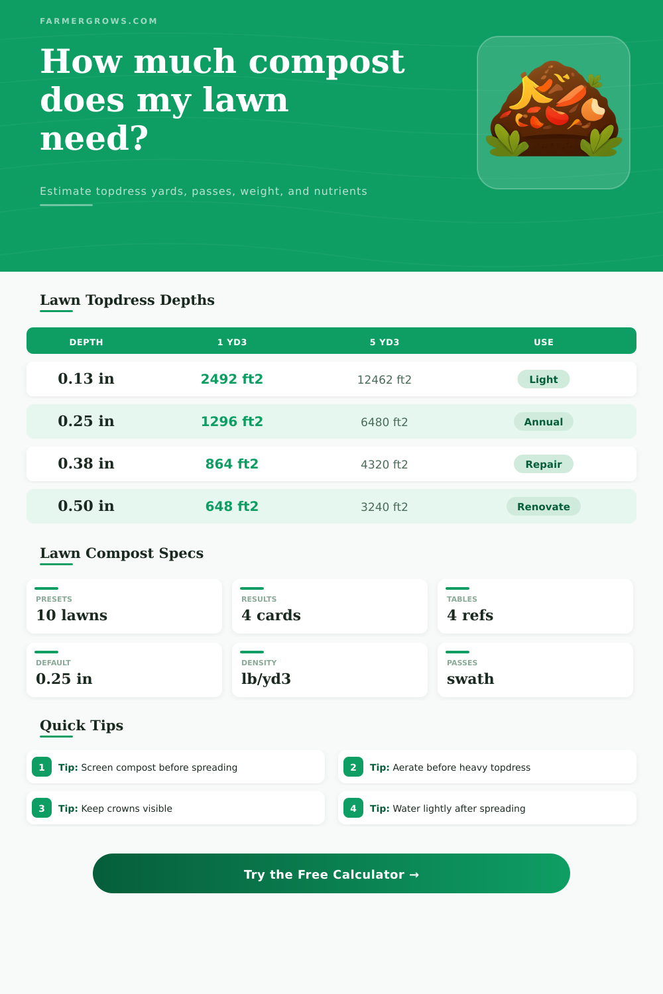Click tip Water lightly after spreading
Viewport: 663px width, 994px height.
487,808
